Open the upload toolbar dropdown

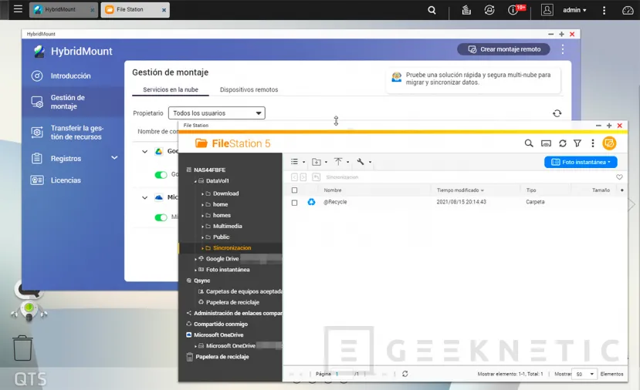pos(342,162)
